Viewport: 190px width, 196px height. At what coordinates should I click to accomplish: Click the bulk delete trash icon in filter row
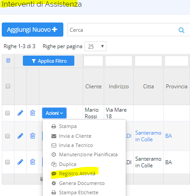[x=8, y=60]
